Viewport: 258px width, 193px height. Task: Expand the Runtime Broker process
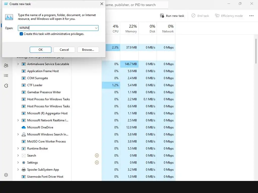tap(18, 149)
